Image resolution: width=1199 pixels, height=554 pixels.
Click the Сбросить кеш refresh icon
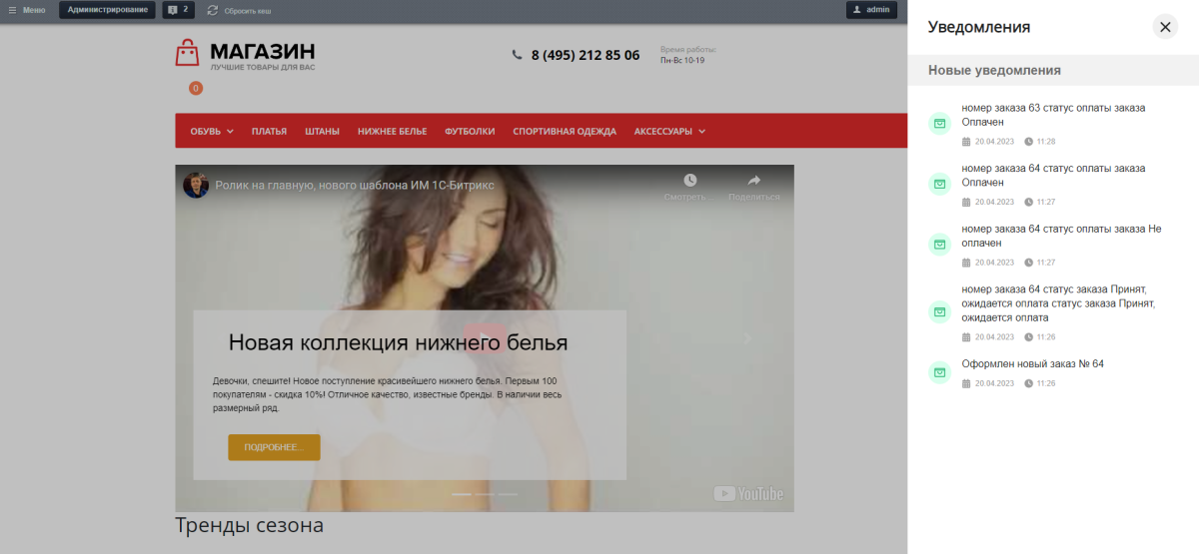pos(212,10)
